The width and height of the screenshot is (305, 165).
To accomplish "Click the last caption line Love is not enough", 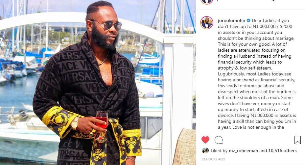I will point(251,127).
